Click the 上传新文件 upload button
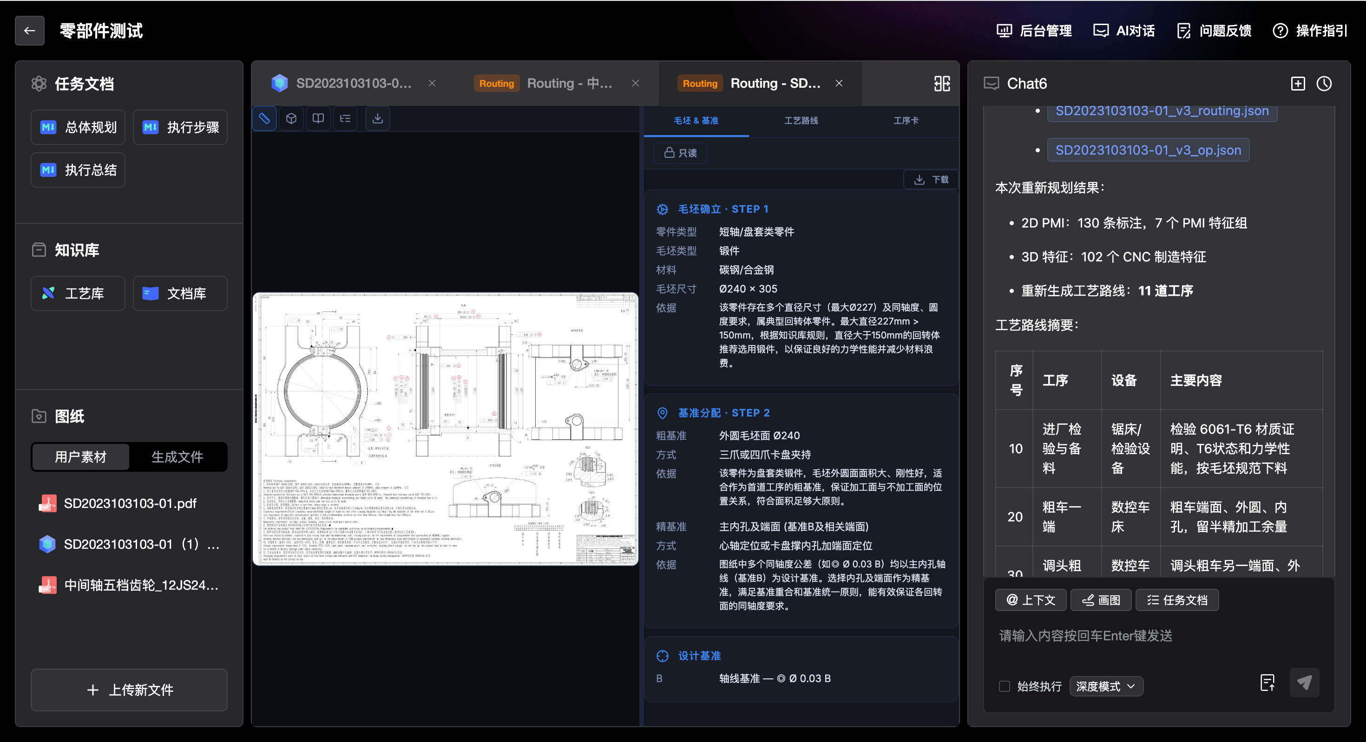1366x742 pixels. [x=129, y=690]
